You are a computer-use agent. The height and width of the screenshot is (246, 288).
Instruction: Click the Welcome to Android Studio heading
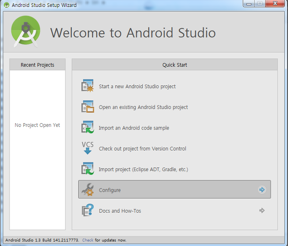tap(133, 33)
